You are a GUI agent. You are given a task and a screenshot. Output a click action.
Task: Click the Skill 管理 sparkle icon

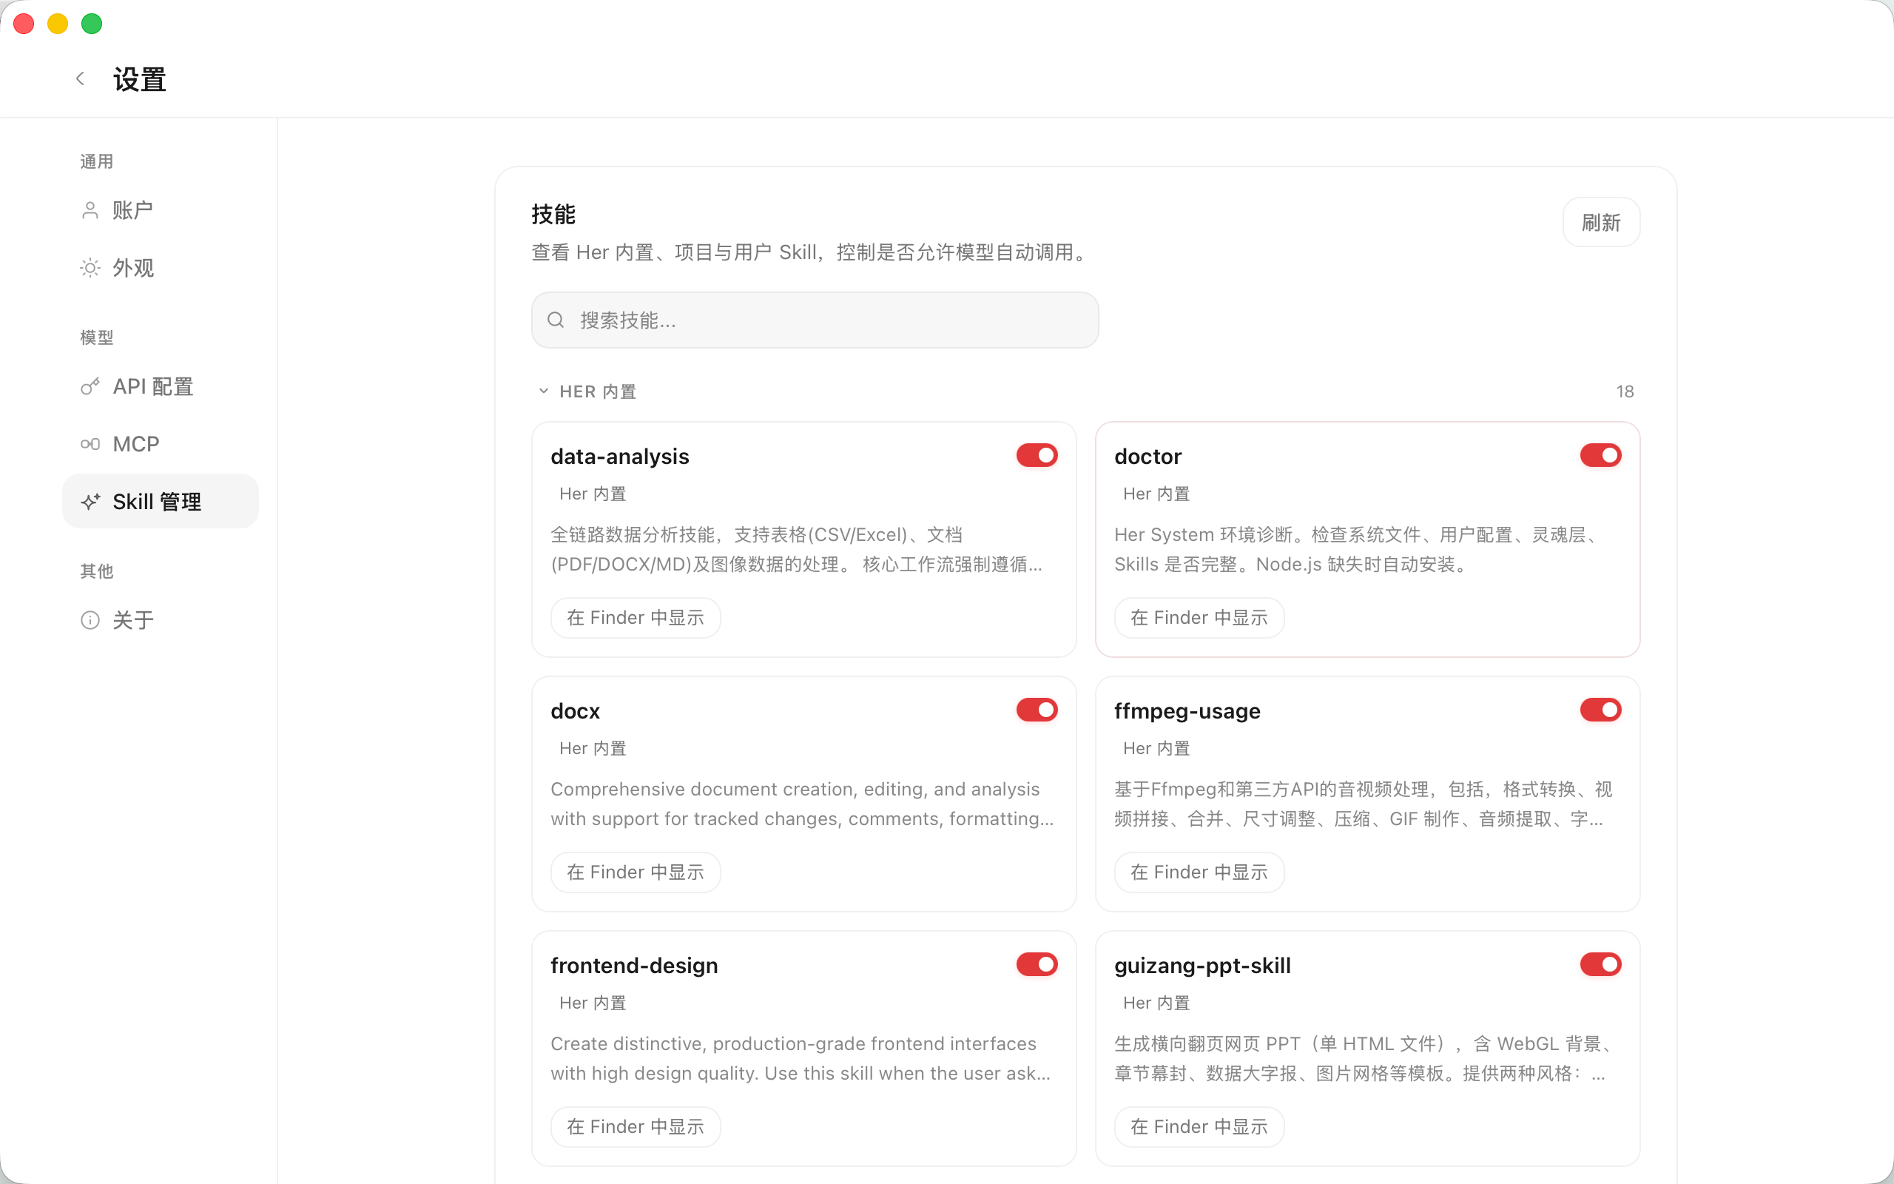pos(90,501)
